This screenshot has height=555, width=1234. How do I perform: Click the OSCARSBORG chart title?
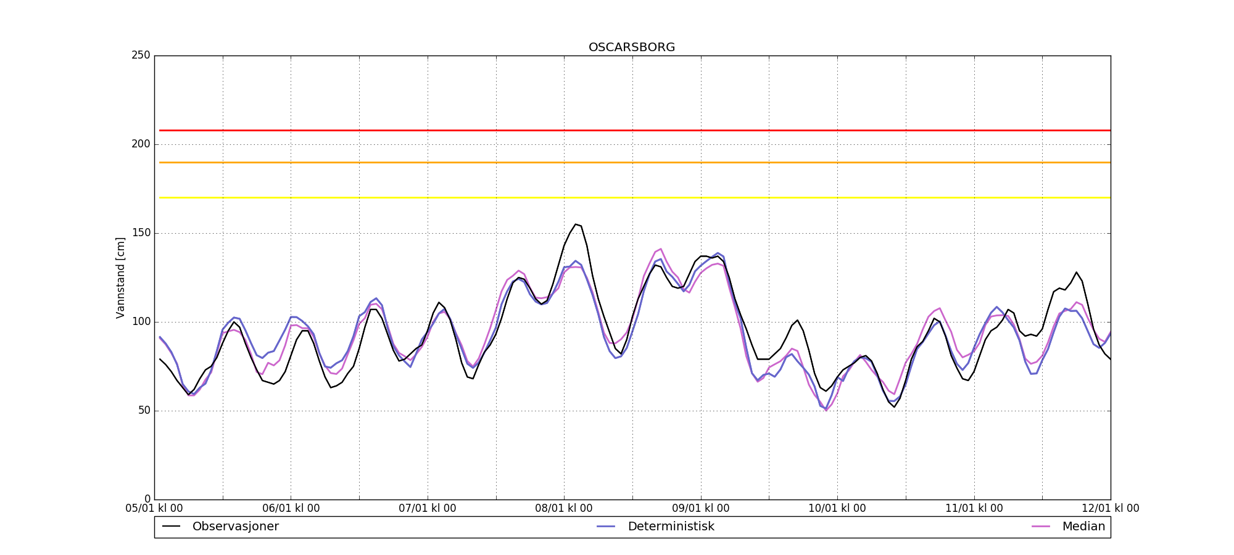pos(632,47)
